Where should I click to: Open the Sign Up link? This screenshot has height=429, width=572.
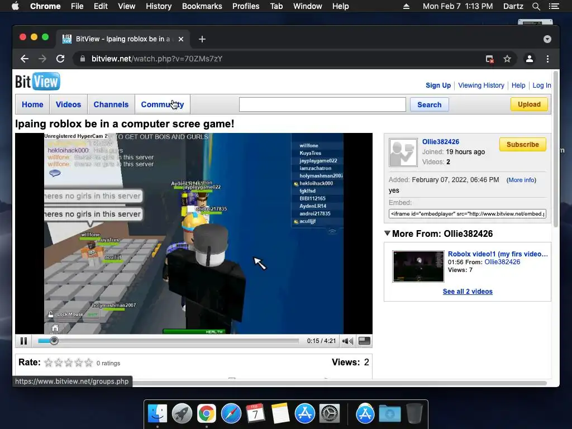click(x=438, y=85)
